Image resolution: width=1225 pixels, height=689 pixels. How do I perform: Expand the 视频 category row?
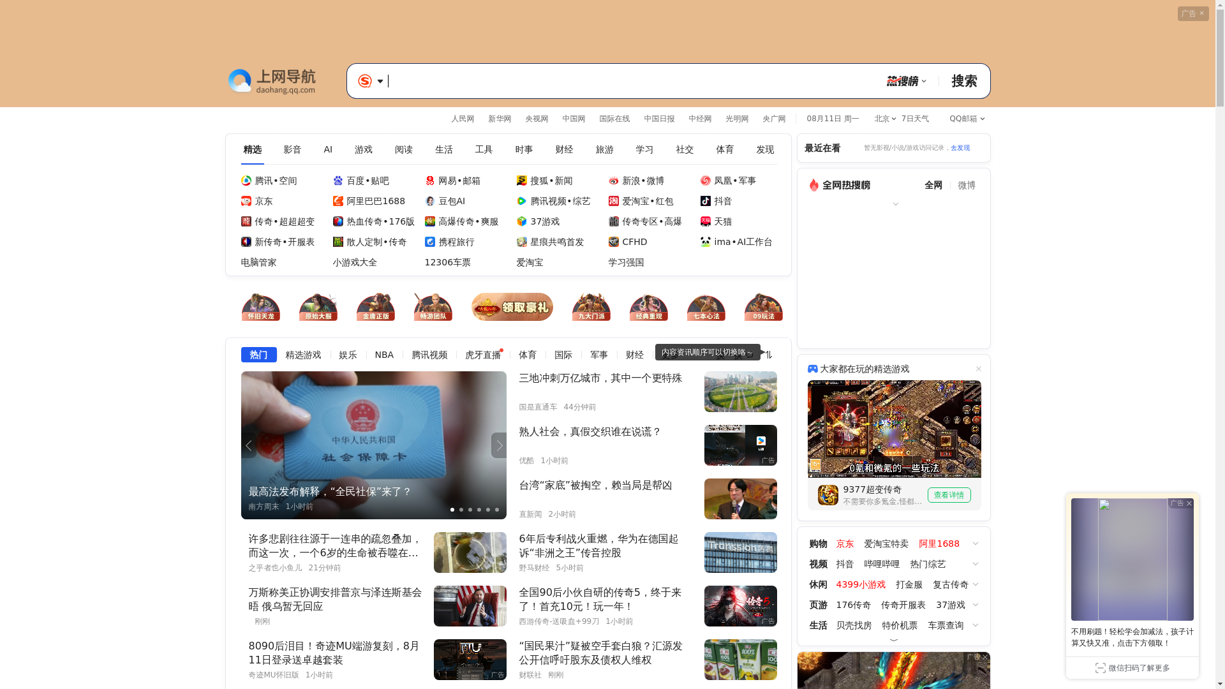(x=975, y=564)
